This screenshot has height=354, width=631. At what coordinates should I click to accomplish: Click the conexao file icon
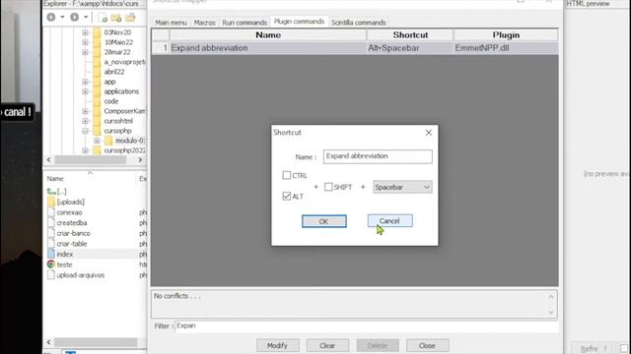51,212
